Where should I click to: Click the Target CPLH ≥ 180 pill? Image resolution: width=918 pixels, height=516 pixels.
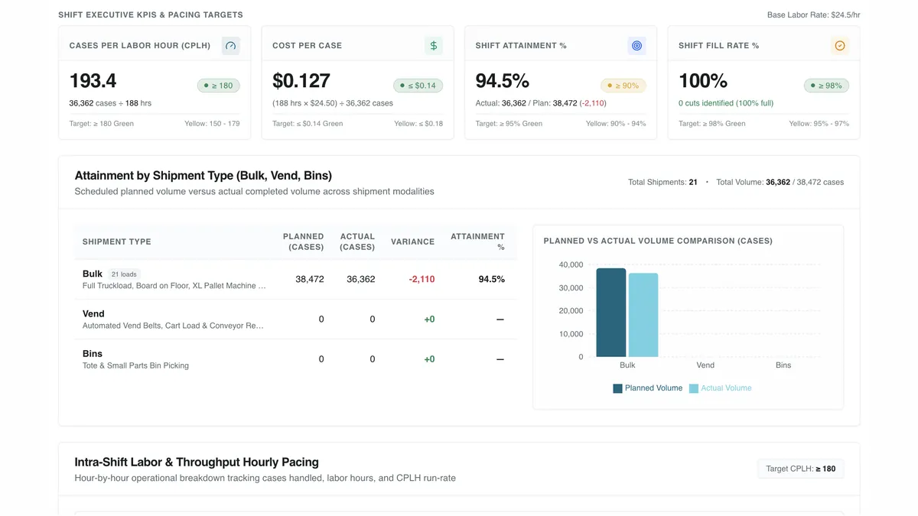click(x=800, y=469)
